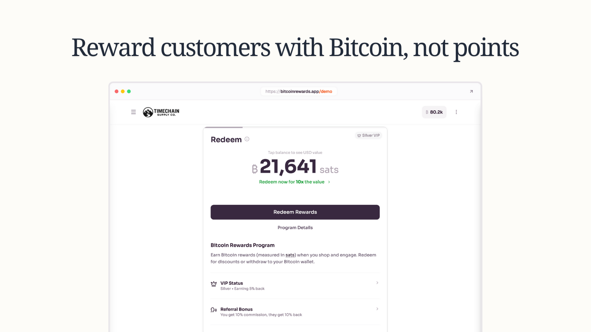Click the chevron after 10x the value
This screenshot has width=591, height=332.
pyautogui.click(x=329, y=182)
